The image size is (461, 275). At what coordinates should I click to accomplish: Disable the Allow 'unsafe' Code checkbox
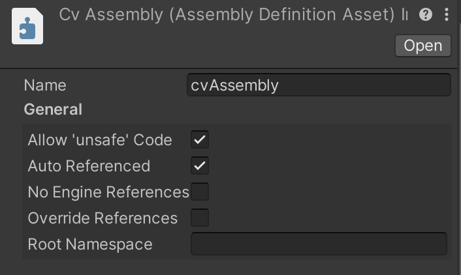tap(200, 139)
